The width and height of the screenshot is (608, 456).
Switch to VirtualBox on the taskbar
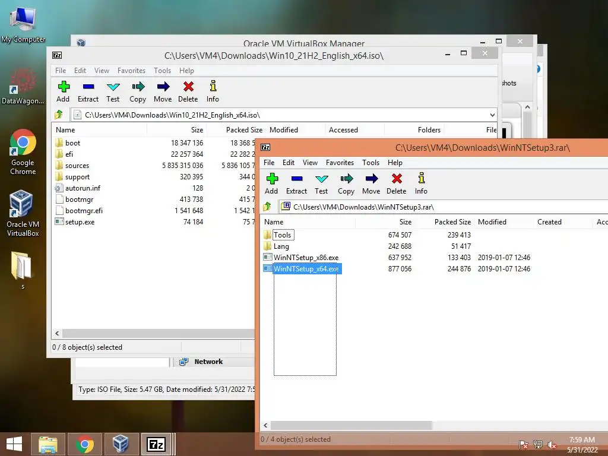(x=121, y=444)
